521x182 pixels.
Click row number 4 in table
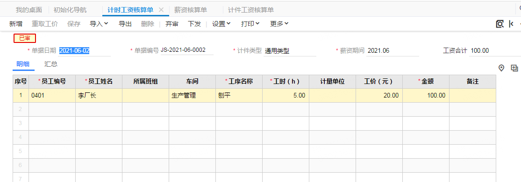(x=21, y=137)
